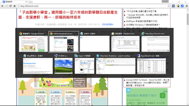Click the blue checkmark extension icon
189x106 pixels.
click(182, 6)
